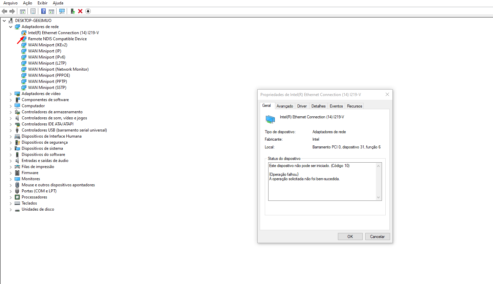
Task: Click the Properties toolbar icon
Action: point(33,11)
